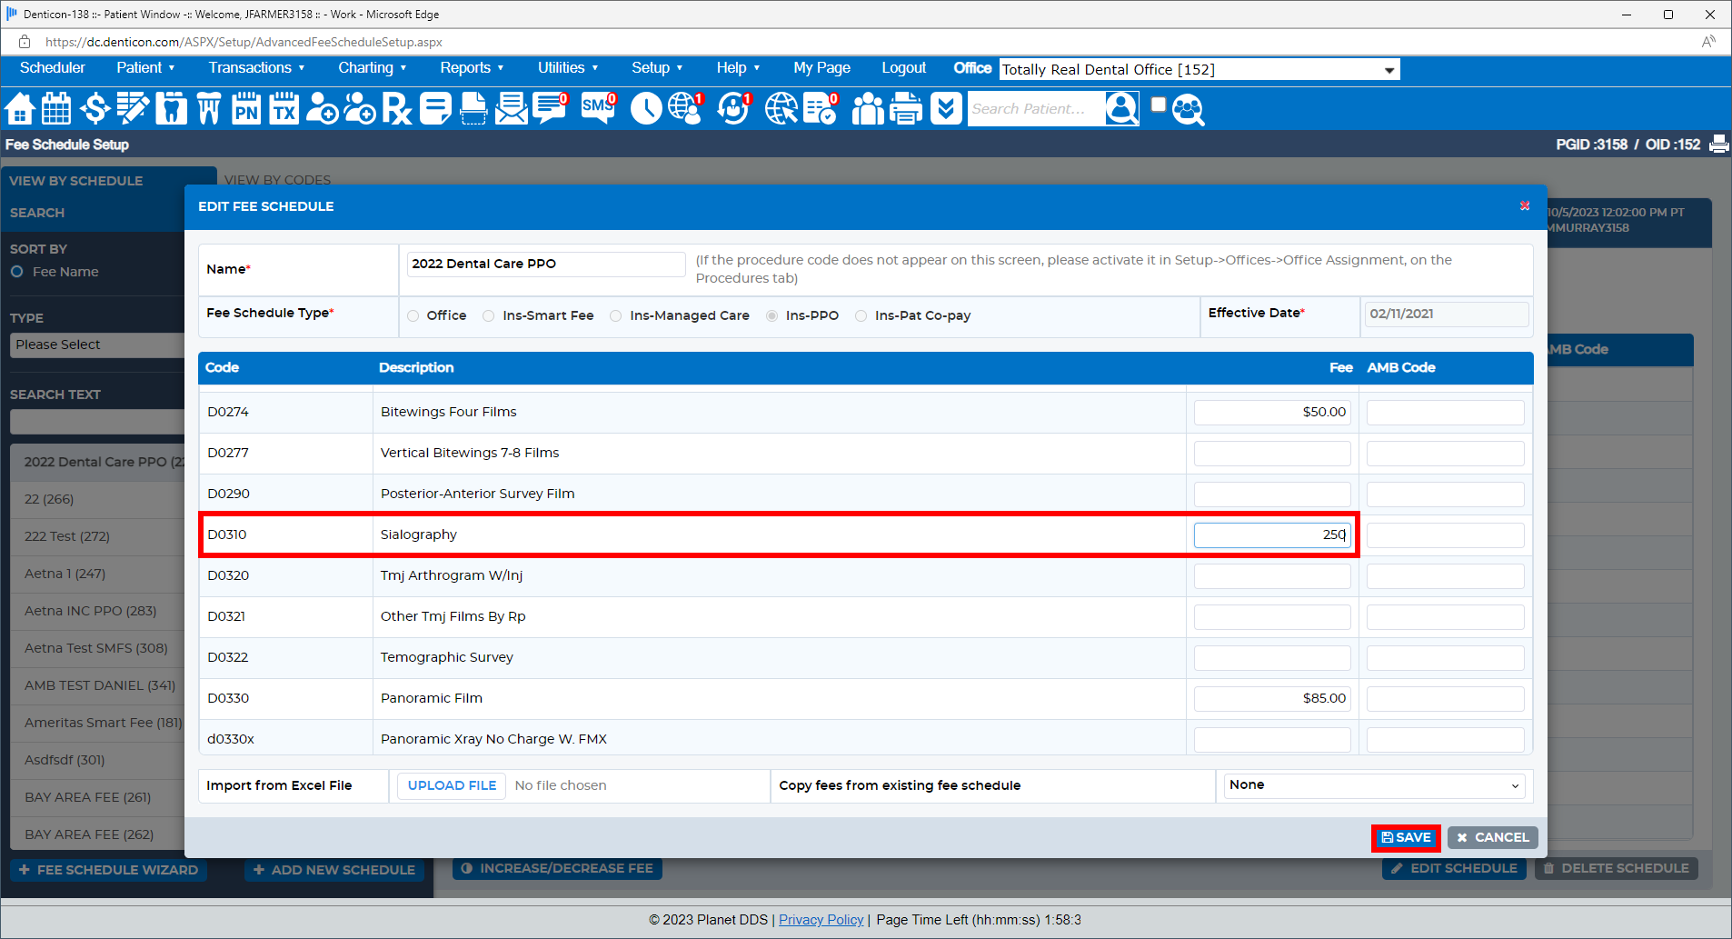Screen dimensions: 1732x939
Task: Click the D0330 Panoramic Film fee field
Action: 1271,698
